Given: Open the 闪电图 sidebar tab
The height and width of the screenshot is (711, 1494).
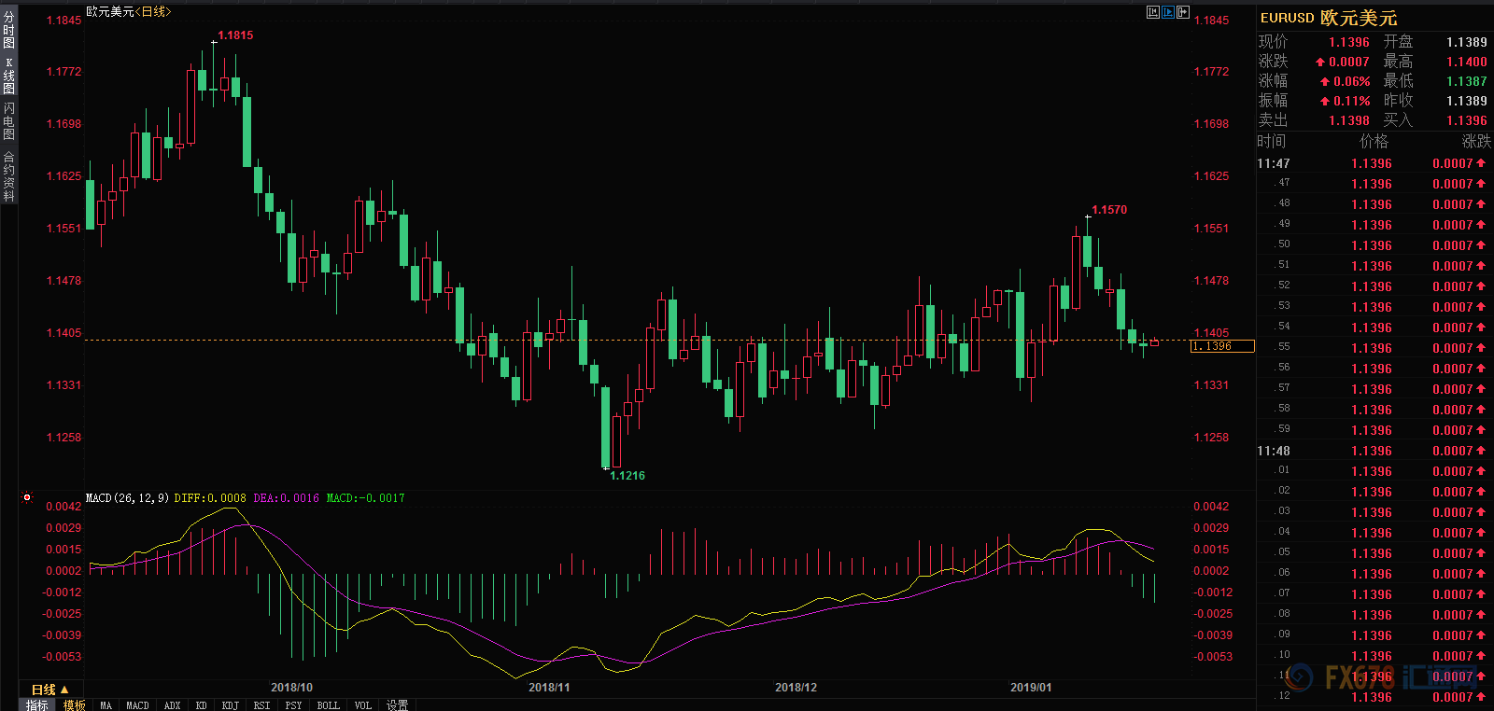Looking at the screenshot, I should tap(8, 122).
